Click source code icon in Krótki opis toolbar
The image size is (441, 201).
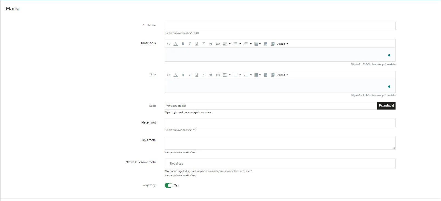click(x=169, y=44)
